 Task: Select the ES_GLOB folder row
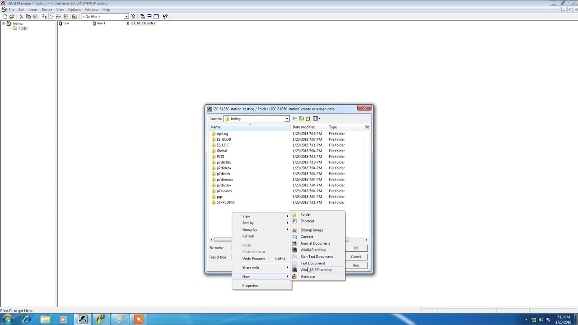[289, 139]
